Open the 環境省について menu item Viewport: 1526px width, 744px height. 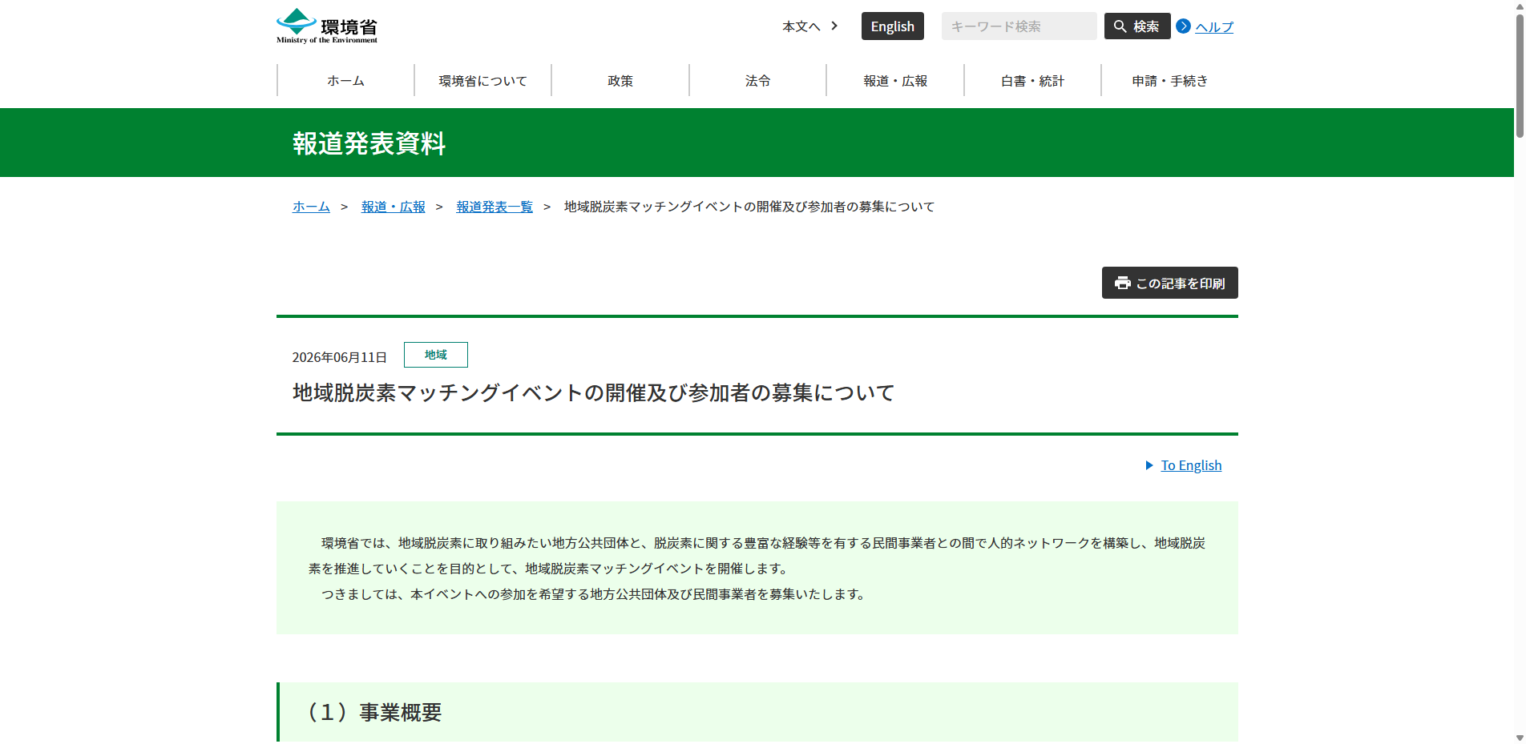pos(482,81)
